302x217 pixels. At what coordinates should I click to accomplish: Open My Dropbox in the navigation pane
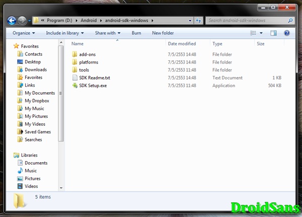coord(33,101)
